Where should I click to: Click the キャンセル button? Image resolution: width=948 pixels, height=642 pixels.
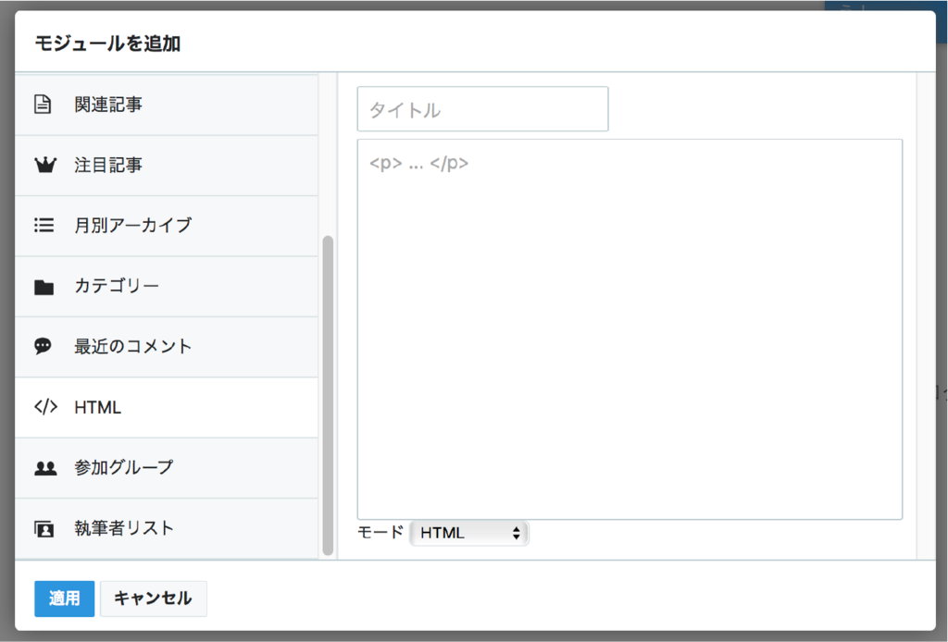click(x=154, y=599)
